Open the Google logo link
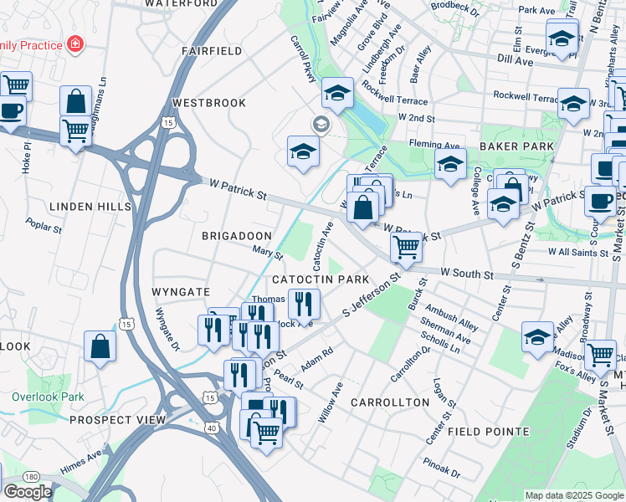626x502 pixels. tap(28, 492)
